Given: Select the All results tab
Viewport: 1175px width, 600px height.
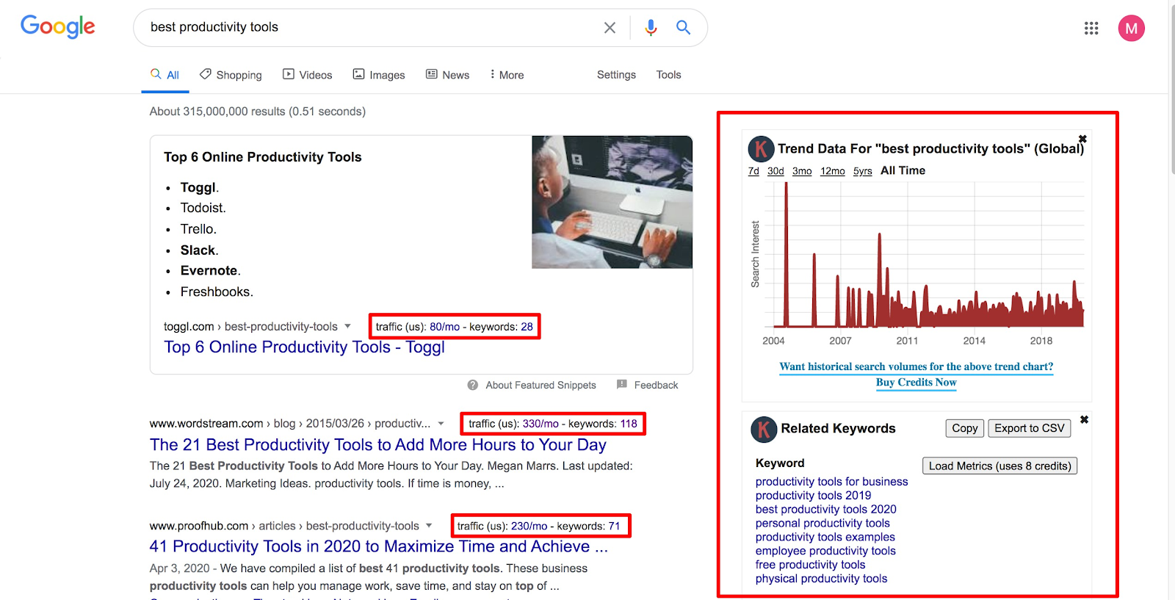Looking at the screenshot, I should 165,75.
